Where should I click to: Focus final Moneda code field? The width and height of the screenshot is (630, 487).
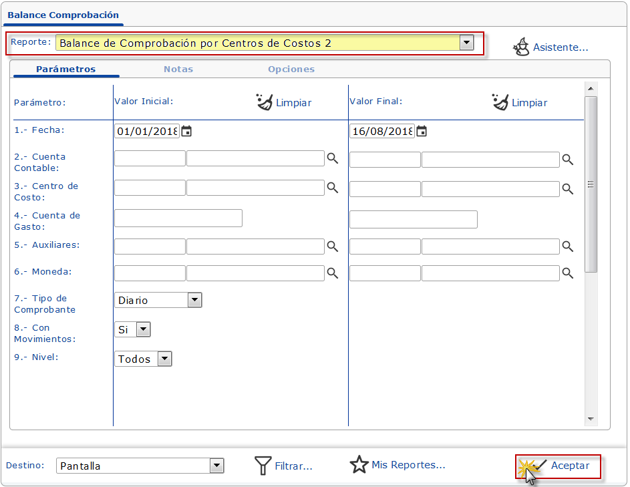[385, 273]
